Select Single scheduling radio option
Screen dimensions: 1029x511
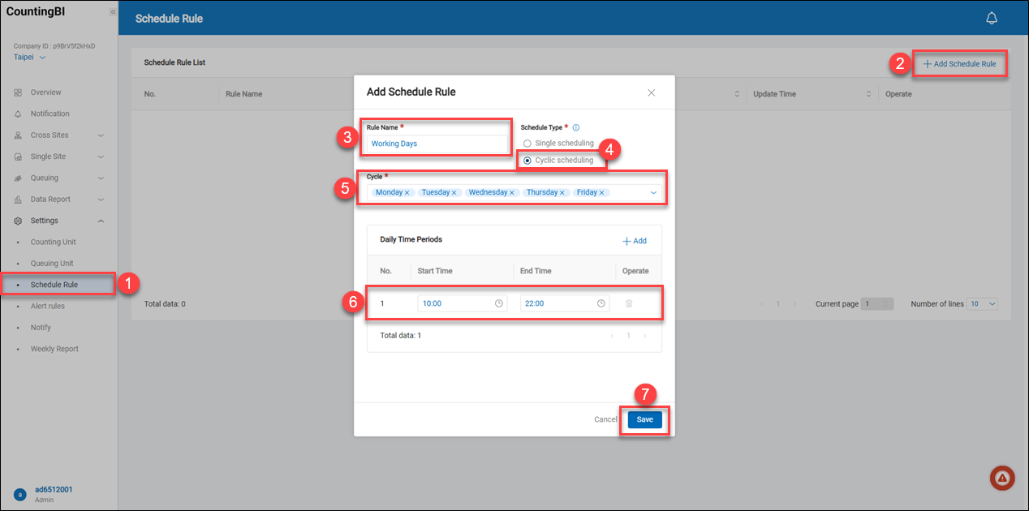pyautogui.click(x=527, y=144)
